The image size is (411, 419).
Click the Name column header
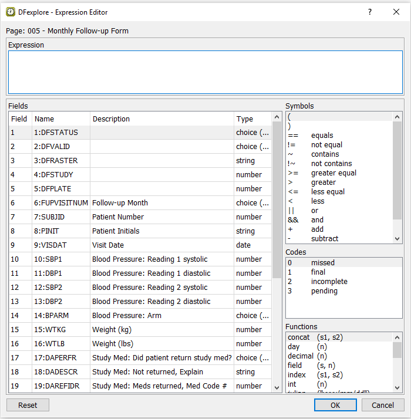click(60, 119)
